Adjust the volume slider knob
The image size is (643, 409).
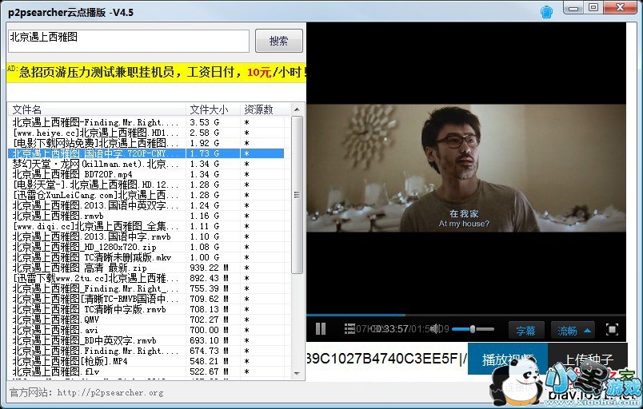click(x=473, y=329)
